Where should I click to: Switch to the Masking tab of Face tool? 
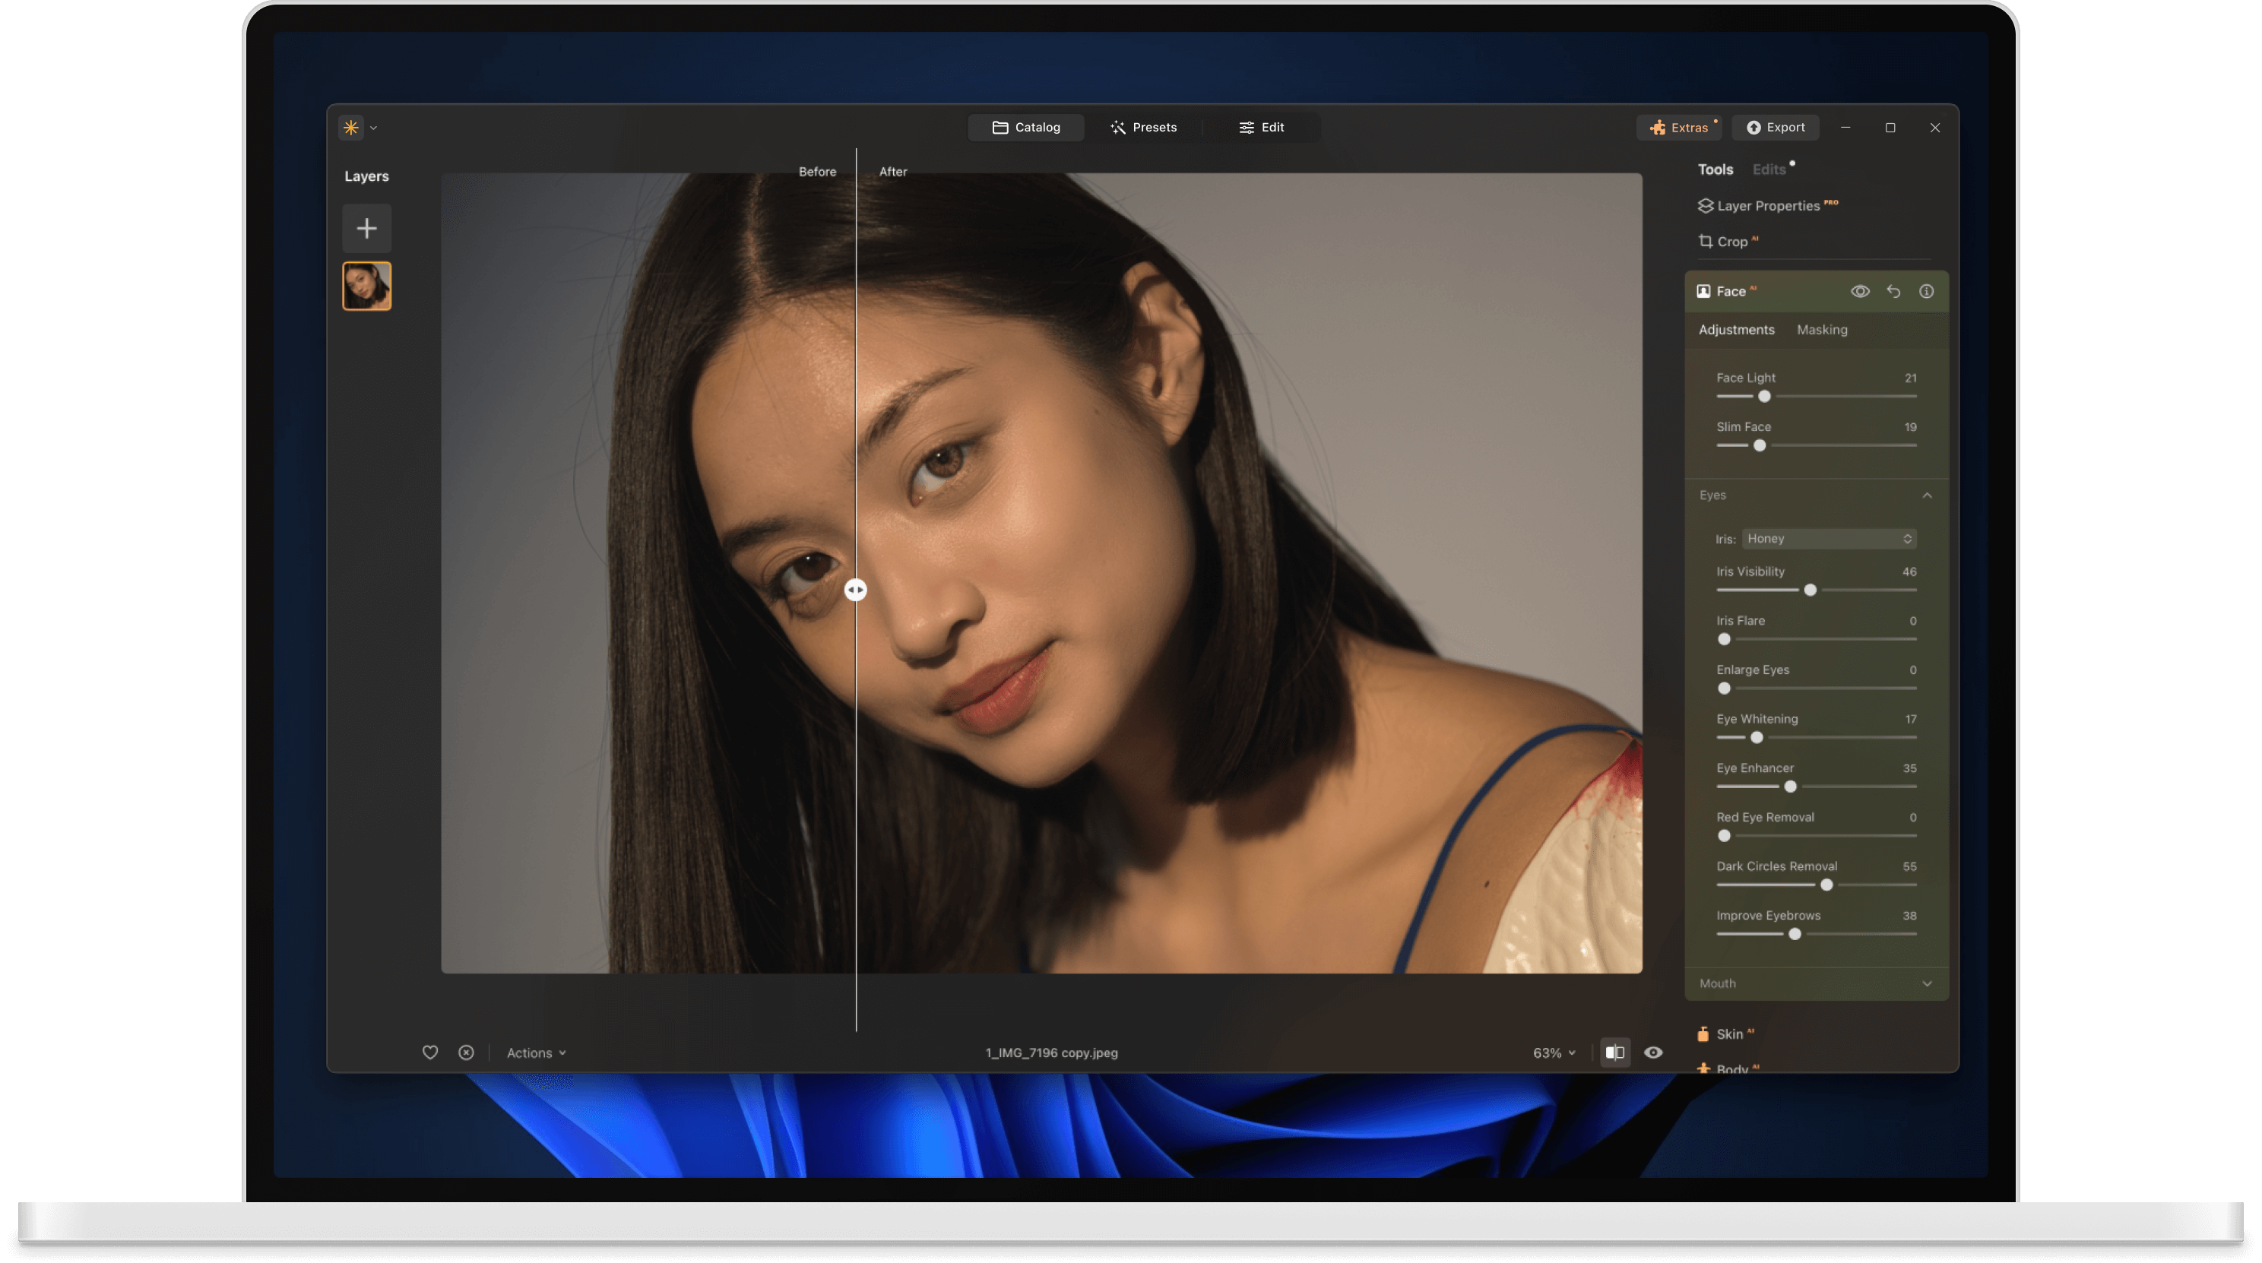[1822, 330]
